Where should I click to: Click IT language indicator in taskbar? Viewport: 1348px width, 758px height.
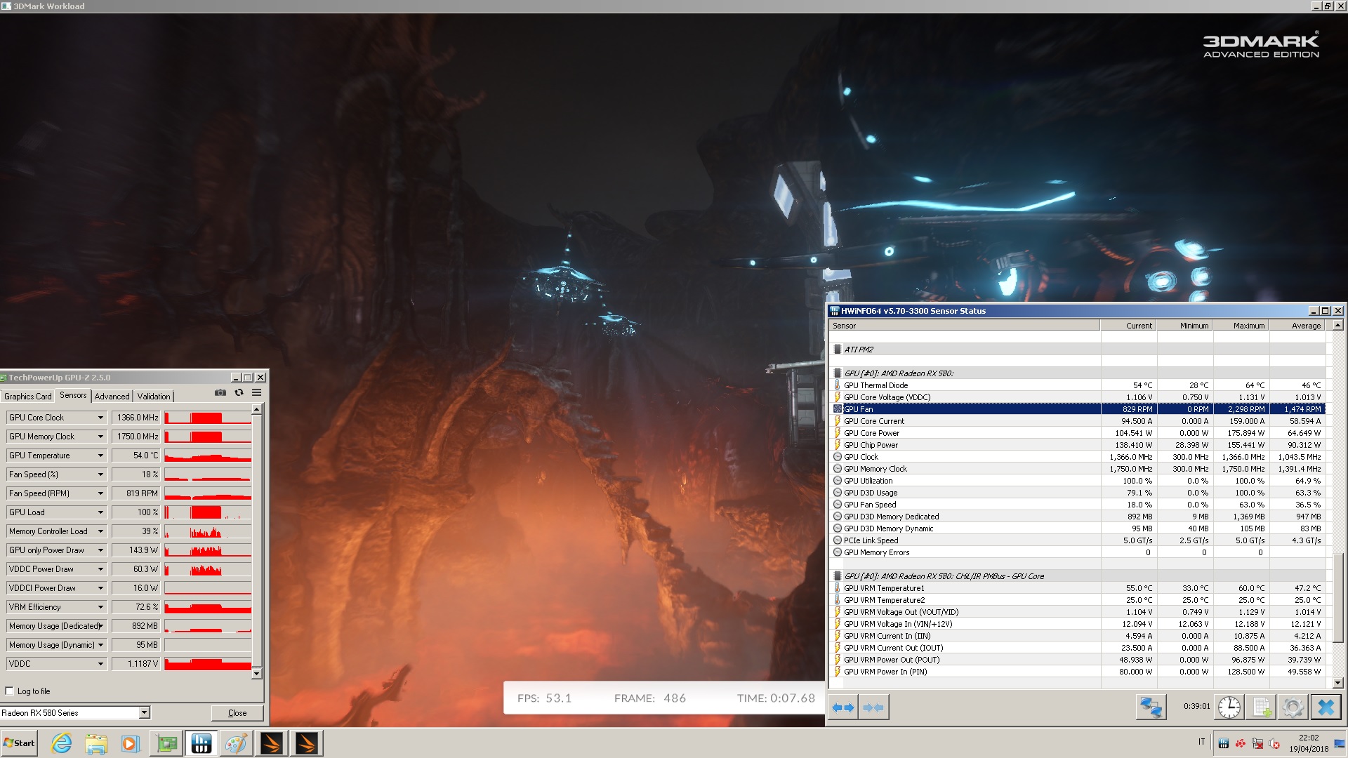click(x=1201, y=742)
